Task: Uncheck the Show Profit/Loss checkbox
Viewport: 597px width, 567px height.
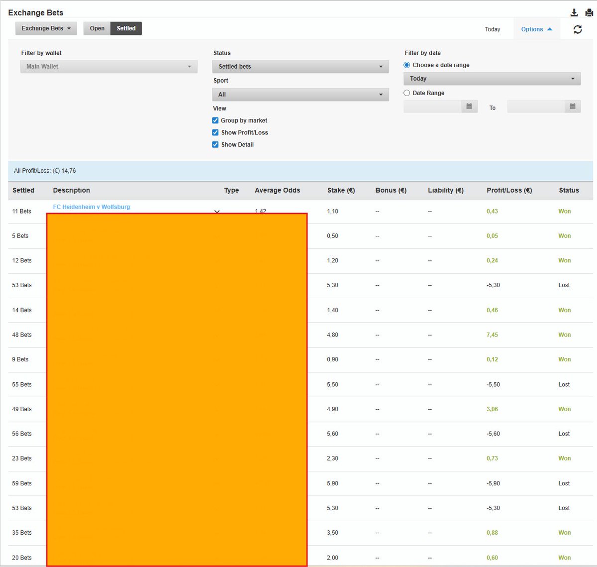Action: (x=215, y=132)
